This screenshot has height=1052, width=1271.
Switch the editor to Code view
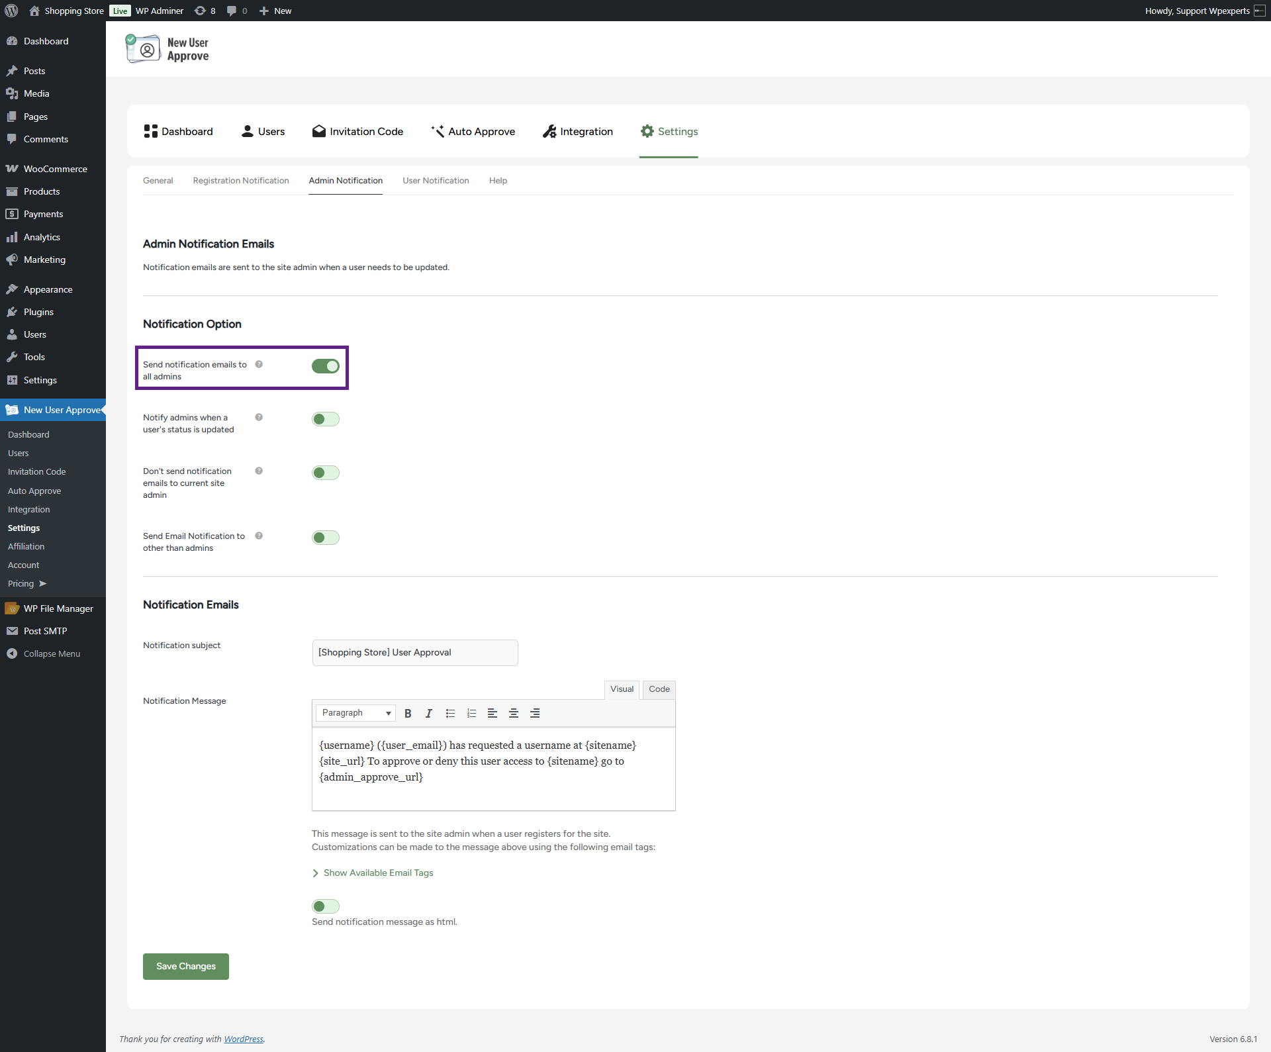coord(659,689)
